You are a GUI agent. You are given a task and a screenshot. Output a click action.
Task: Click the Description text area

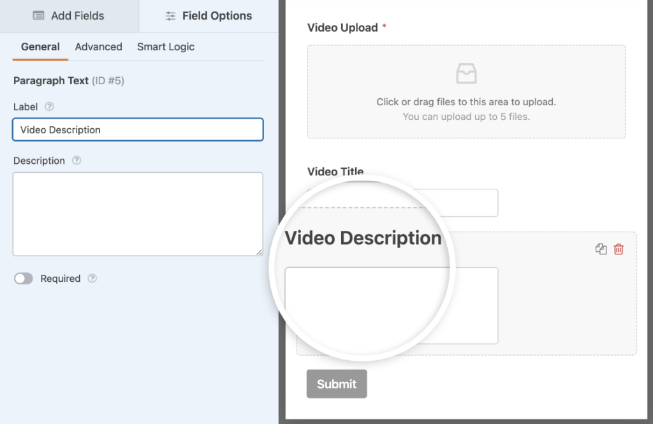(137, 214)
